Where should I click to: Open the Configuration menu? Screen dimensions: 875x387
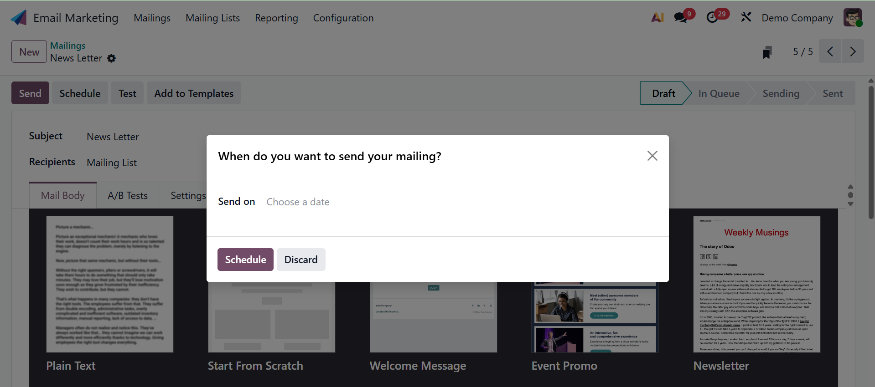click(343, 18)
